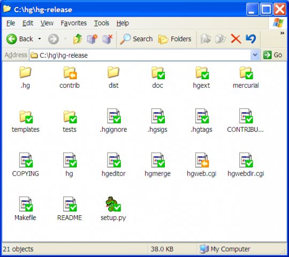Select the .hgtags file icon
This screenshot has width=289, height=257.
click(202, 116)
